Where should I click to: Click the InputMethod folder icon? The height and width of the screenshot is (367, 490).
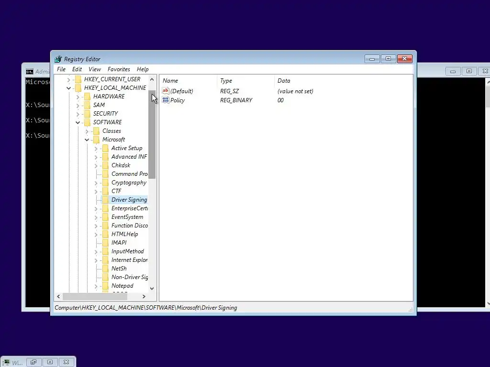coord(106,251)
